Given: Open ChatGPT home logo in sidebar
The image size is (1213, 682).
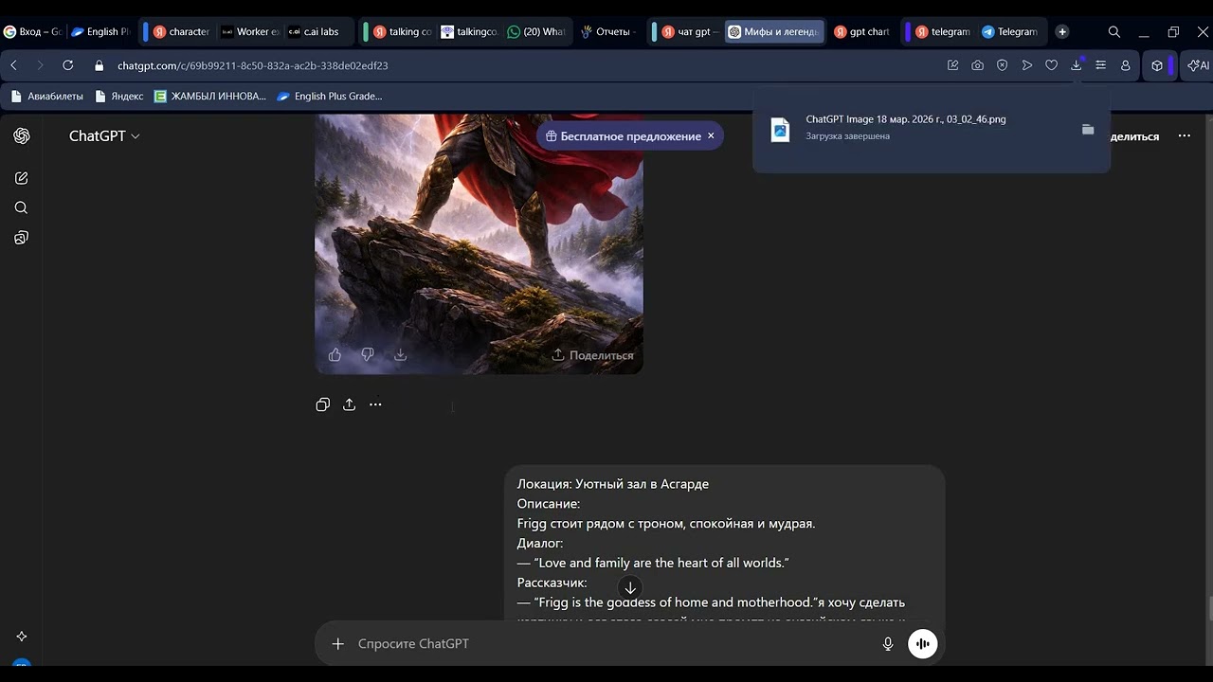Looking at the screenshot, I should (22, 136).
